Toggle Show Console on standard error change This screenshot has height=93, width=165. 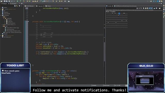pyautogui.click(x=152, y=8)
